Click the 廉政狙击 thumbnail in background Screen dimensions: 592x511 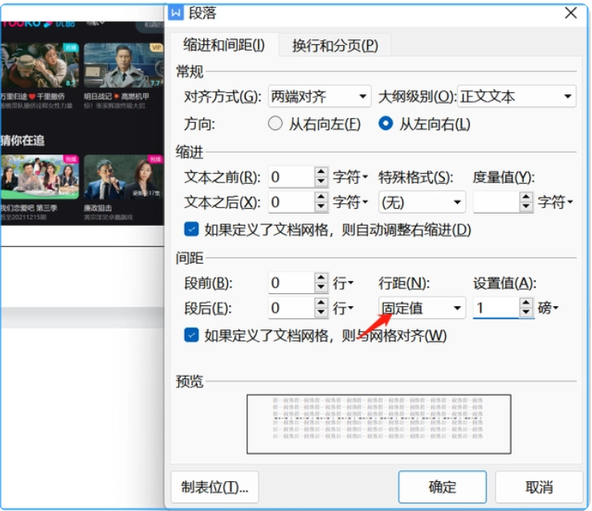coord(124,177)
